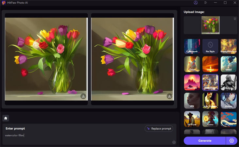This screenshot has width=239, height=147.
Task: Apply the Ghibli style
Action: (229, 64)
